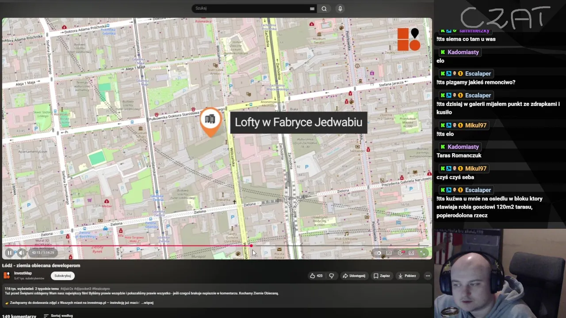
Task: Expand description with ...więcej
Action: coord(147,303)
